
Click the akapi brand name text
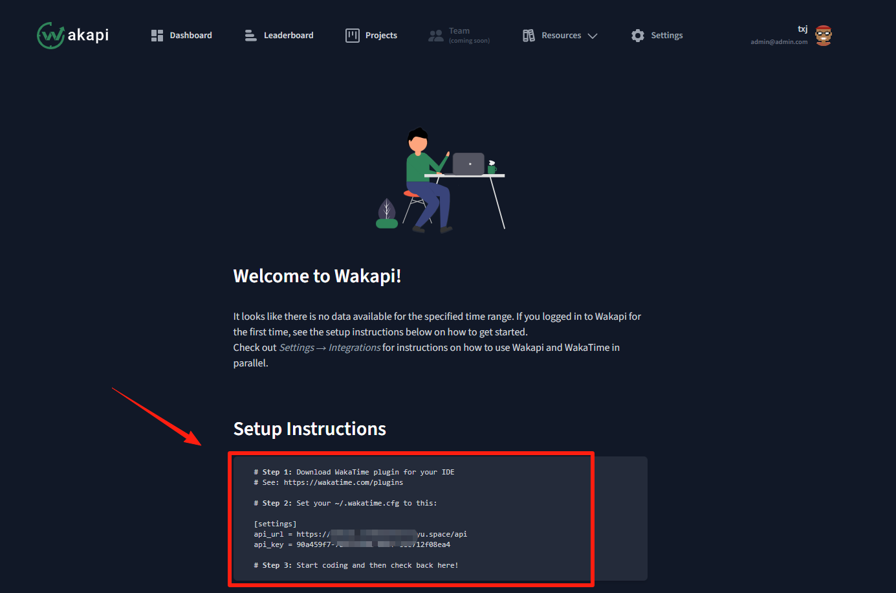89,35
